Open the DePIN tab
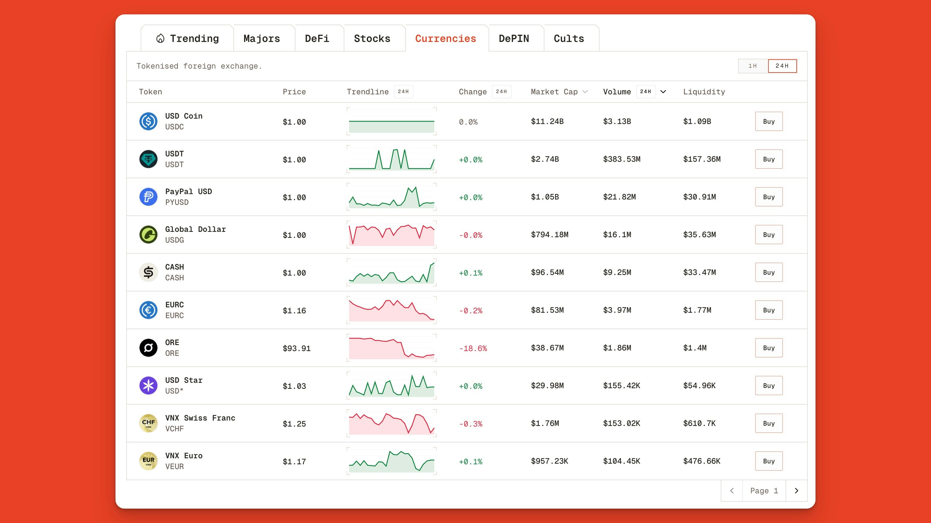The image size is (931, 523). point(514,38)
